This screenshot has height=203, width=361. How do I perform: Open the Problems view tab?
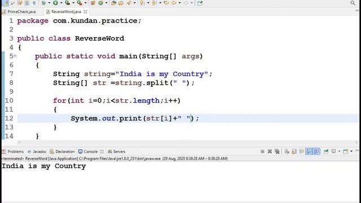(13, 152)
